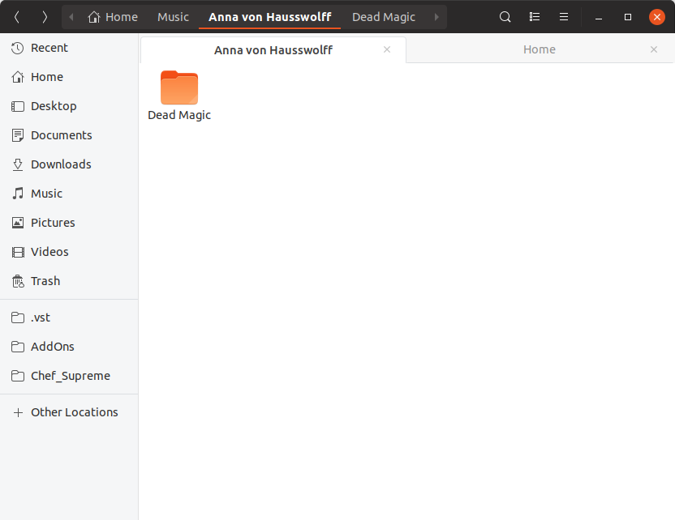
Task: Open Music in the sidebar
Action: [69, 194]
